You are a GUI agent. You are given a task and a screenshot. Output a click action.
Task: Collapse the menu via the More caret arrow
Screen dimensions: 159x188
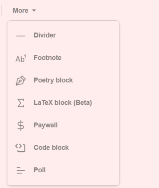pyautogui.click(x=34, y=10)
